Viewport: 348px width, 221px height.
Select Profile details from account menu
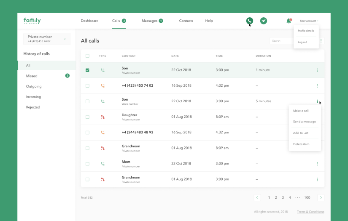(306, 31)
